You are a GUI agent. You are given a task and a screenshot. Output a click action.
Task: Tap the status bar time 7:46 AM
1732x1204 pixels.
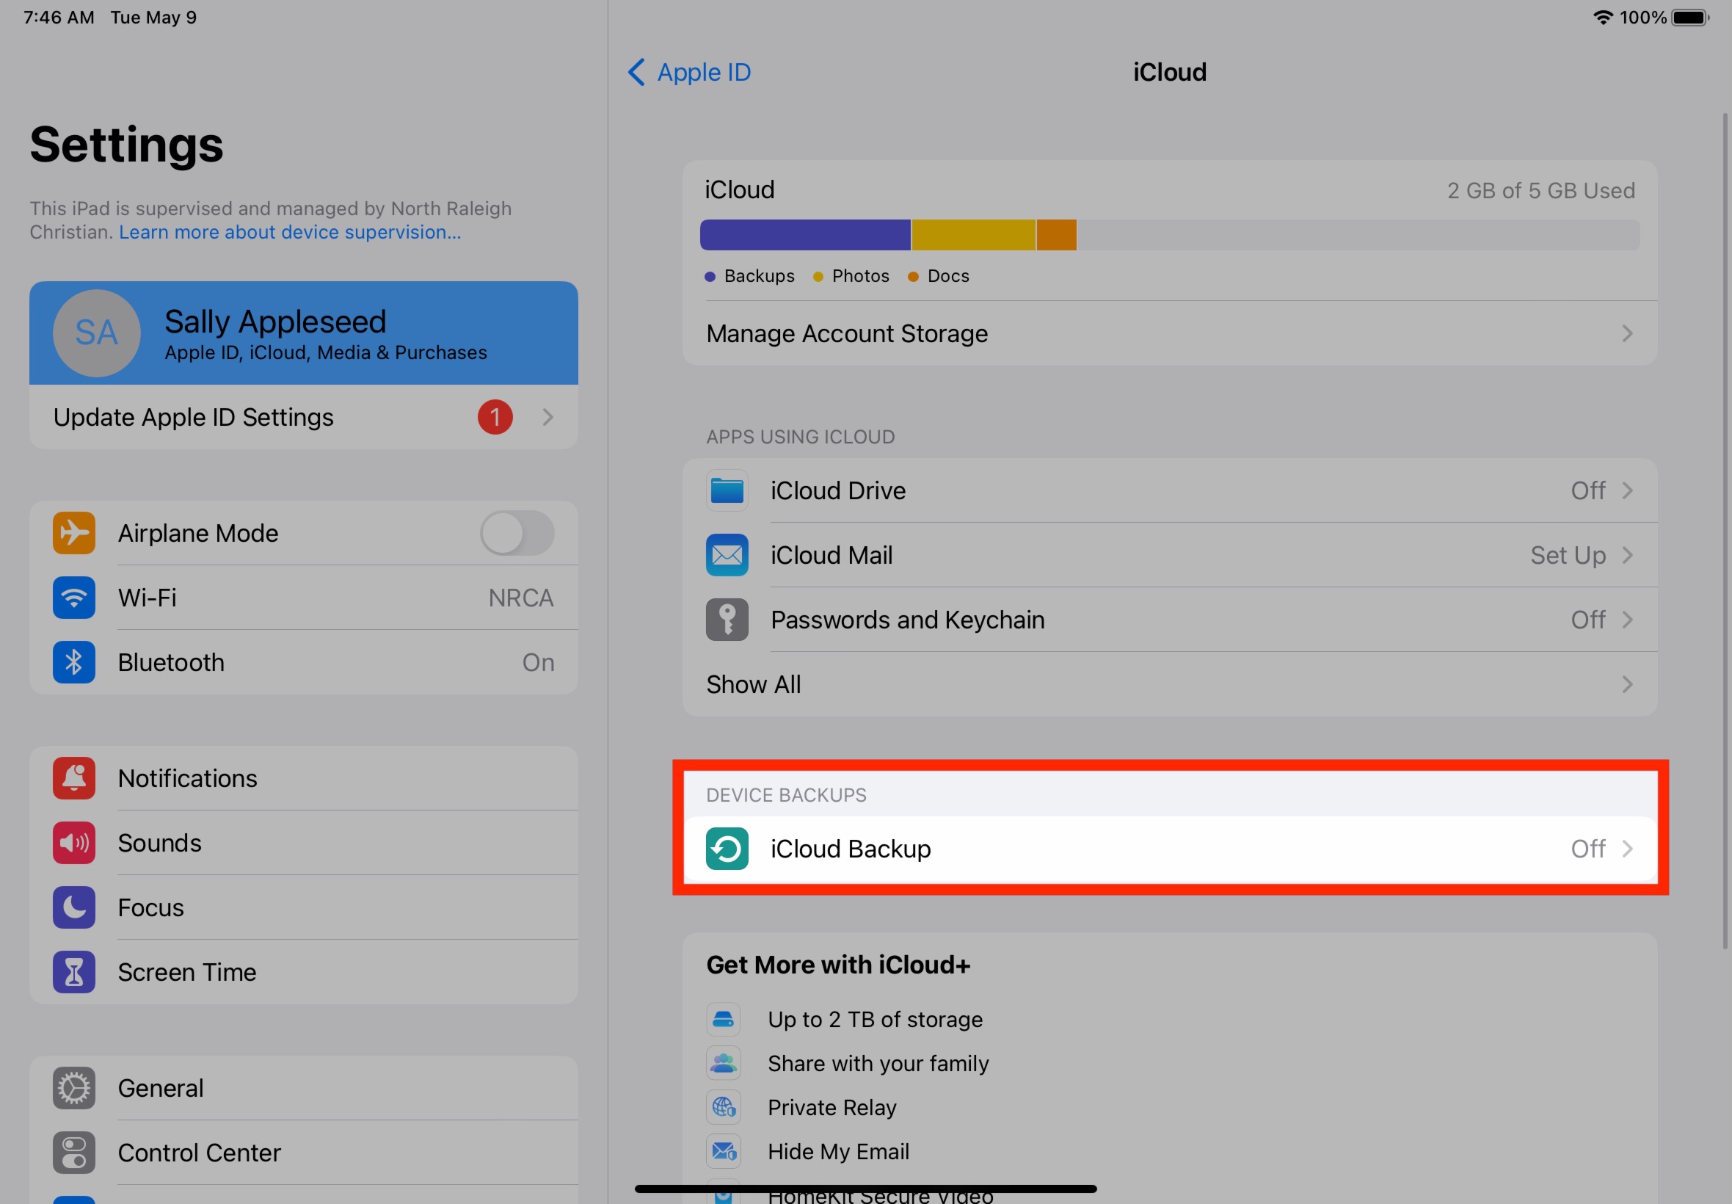(x=59, y=18)
